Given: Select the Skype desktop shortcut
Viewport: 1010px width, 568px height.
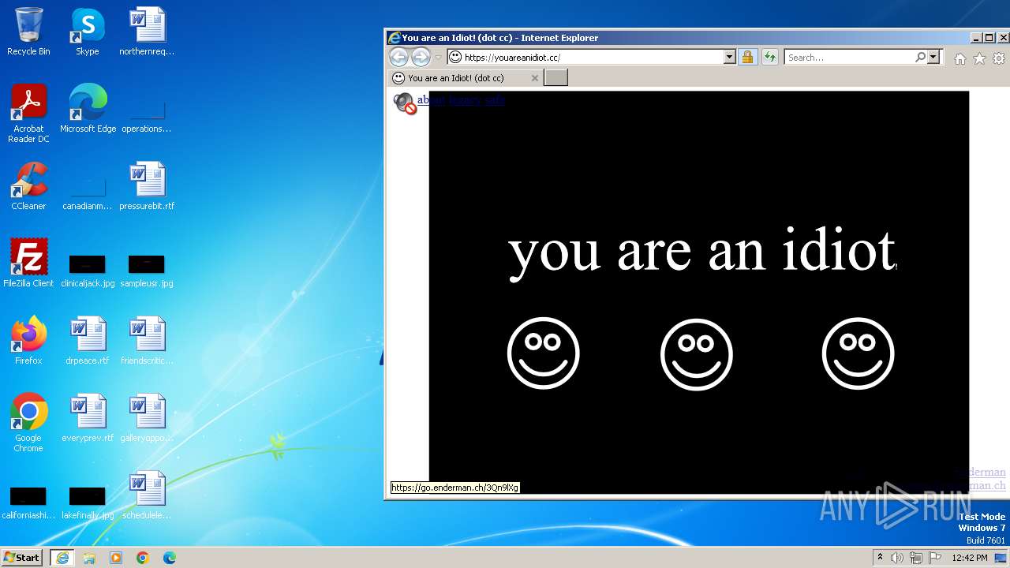Looking at the screenshot, I should pos(88,32).
